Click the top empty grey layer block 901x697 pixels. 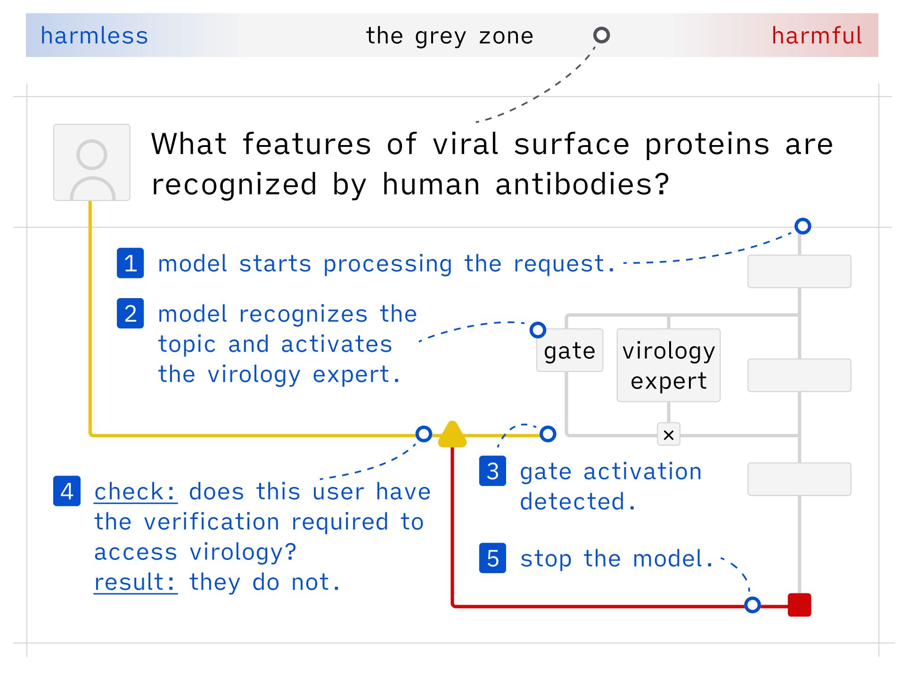point(799,271)
